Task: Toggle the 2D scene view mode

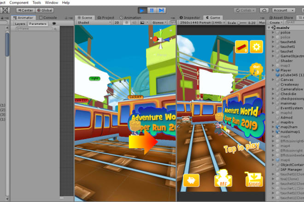Action: pos(117,22)
